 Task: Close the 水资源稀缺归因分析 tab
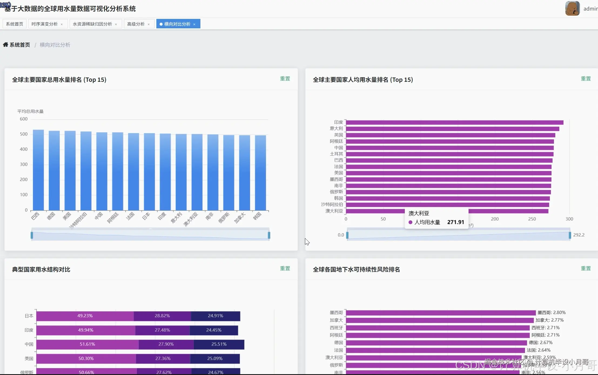tap(116, 24)
